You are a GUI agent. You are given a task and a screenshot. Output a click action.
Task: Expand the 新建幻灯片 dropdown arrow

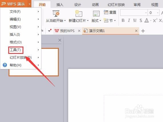pos(88,20)
